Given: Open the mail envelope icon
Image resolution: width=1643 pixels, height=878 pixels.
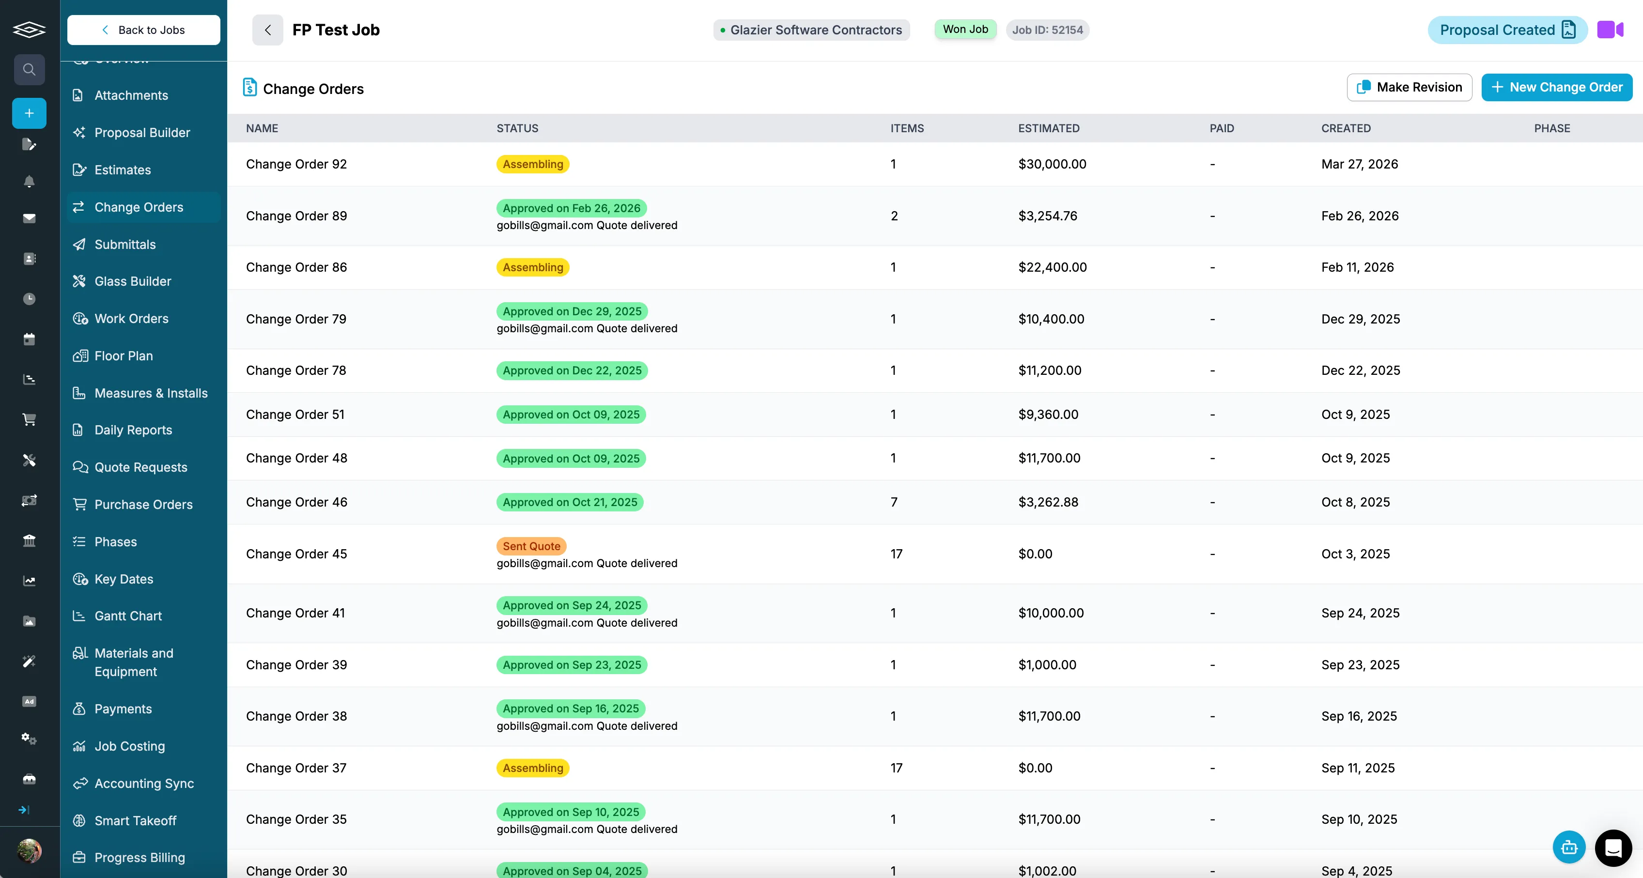Looking at the screenshot, I should [30, 218].
